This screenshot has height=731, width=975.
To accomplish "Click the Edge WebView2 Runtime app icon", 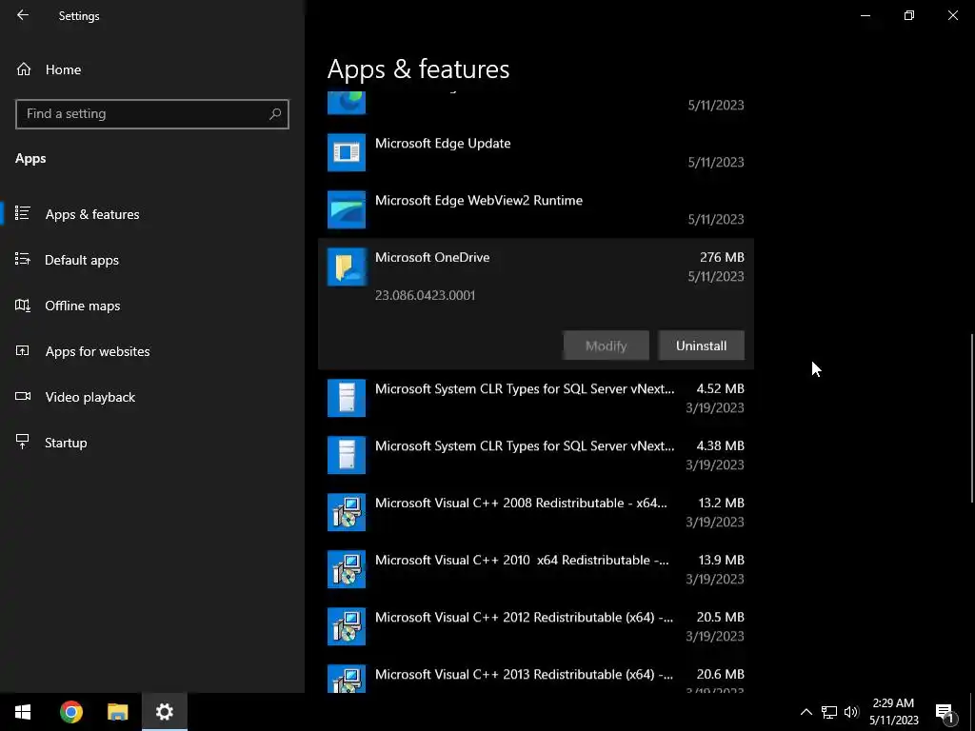I will [347, 209].
